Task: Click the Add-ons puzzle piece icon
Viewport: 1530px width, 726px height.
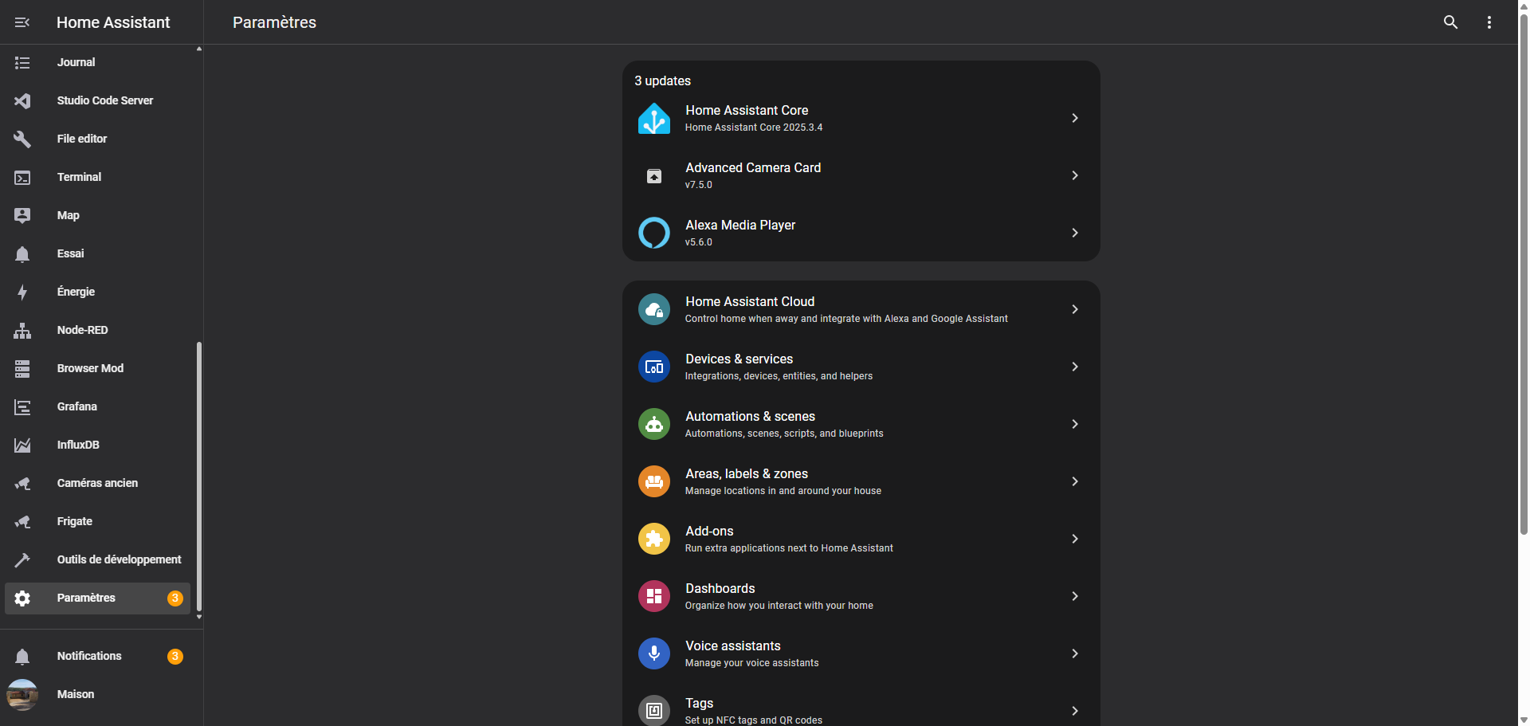Action: tap(654, 539)
